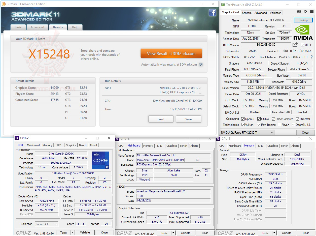Image resolution: width=316 pixels, height=236 pixels.
Task: Expand Tools dropdown arrow in CPU-Z CPU window
Action: 73,232
